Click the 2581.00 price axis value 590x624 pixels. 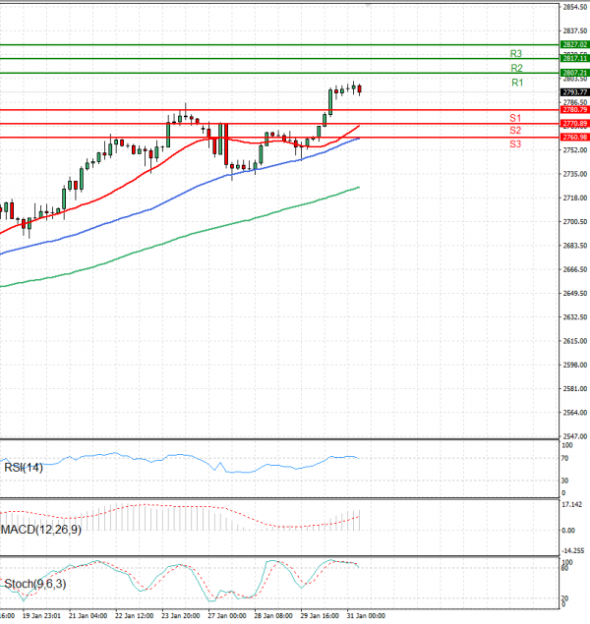click(575, 389)
